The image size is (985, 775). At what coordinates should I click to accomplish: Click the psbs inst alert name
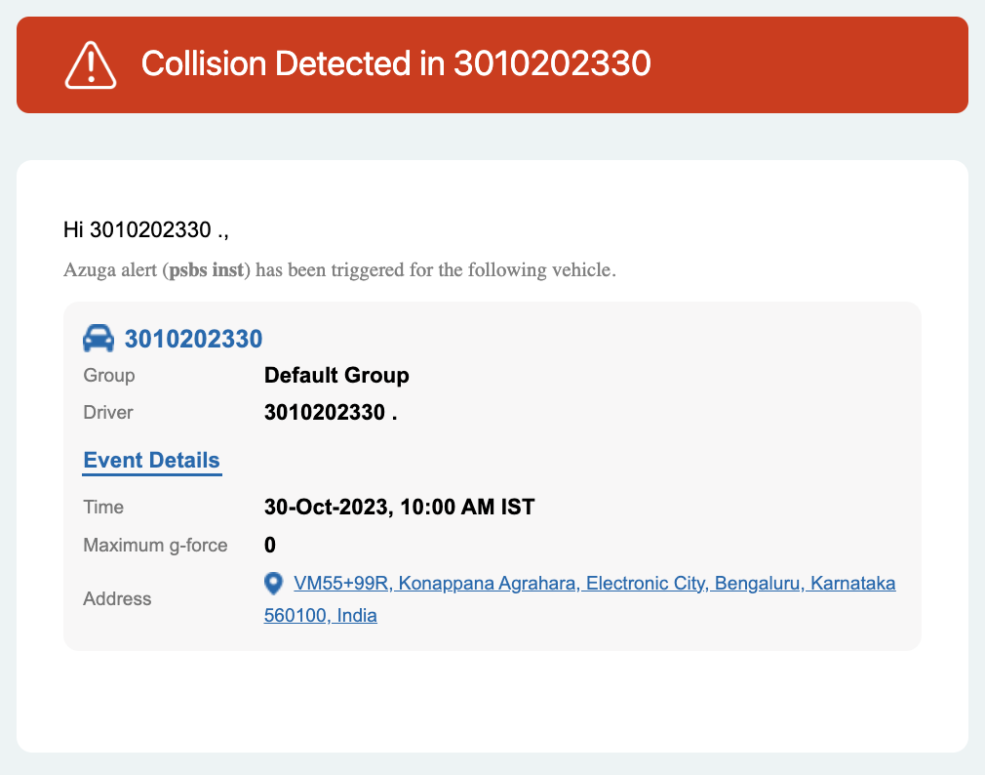click(206, 269)
